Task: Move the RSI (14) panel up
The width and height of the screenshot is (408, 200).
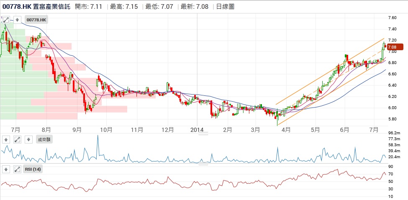Action: click(6, 169)
